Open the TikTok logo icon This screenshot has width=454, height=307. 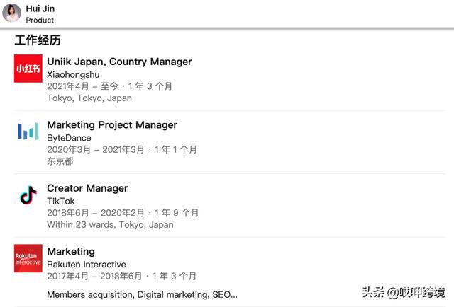pos(28,195)
